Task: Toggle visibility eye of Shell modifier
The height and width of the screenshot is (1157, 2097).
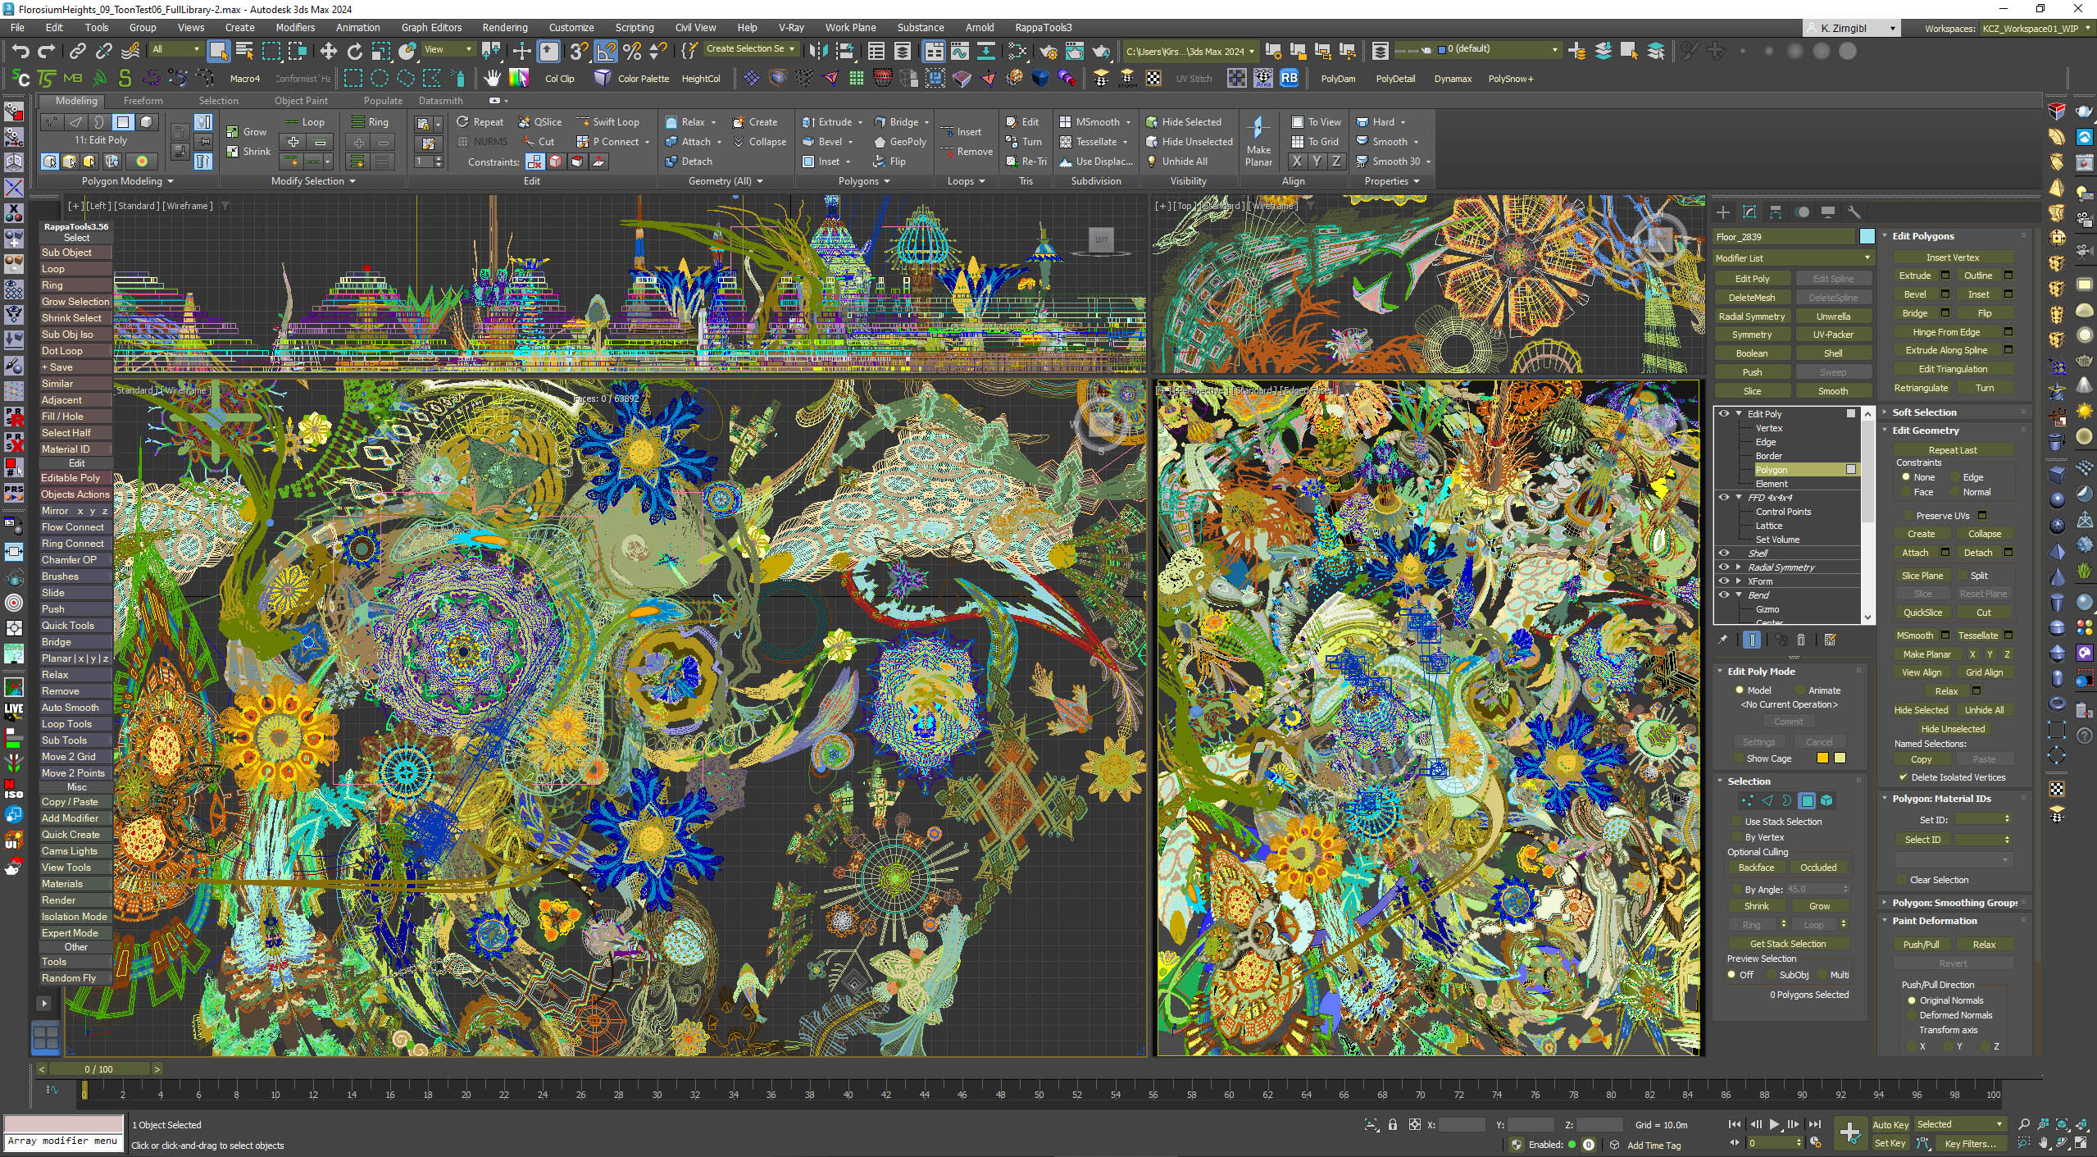Action: 1724,553
